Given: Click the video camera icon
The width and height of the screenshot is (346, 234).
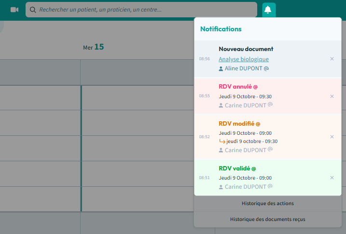Looking at the screenshot, I should 14,10.
